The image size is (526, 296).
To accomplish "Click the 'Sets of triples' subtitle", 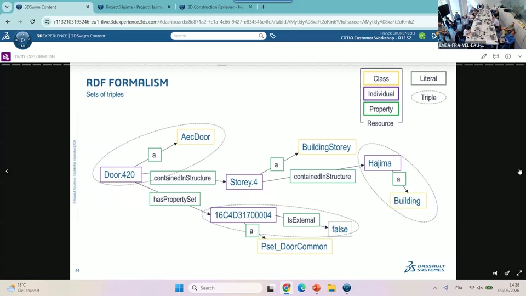I will pos(105,94).
